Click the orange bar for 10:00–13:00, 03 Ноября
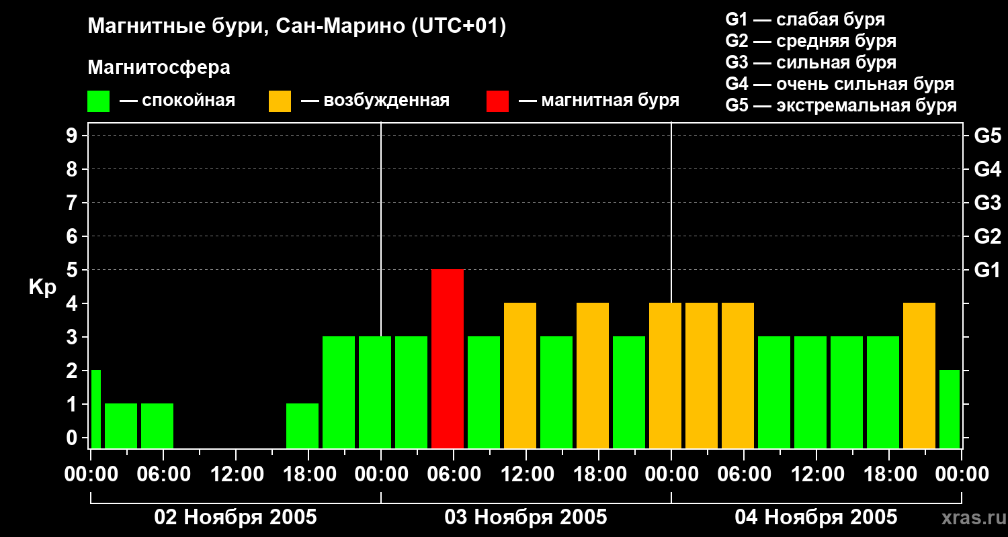The width and height of the screenshot is (1008, 537). click(520, 375)
